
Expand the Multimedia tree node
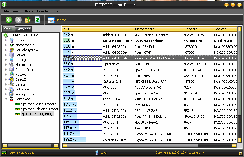click(x=6, y=65)
